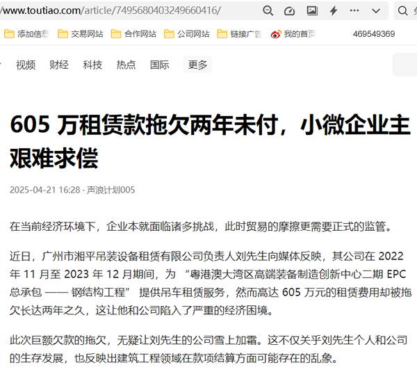Open the three-dots more options icon
This screenshot has height=372, width=417.
tap(354, 10)
